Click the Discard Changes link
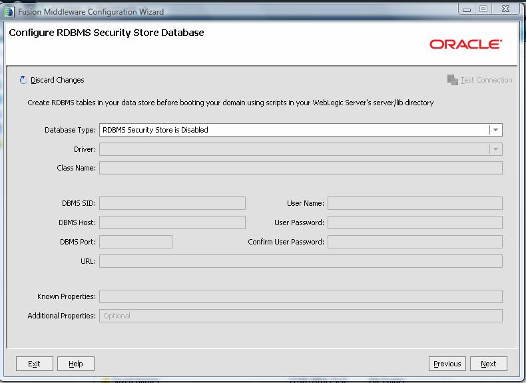The width and height of the screenshot is (526, 383). tap(57, 80)
